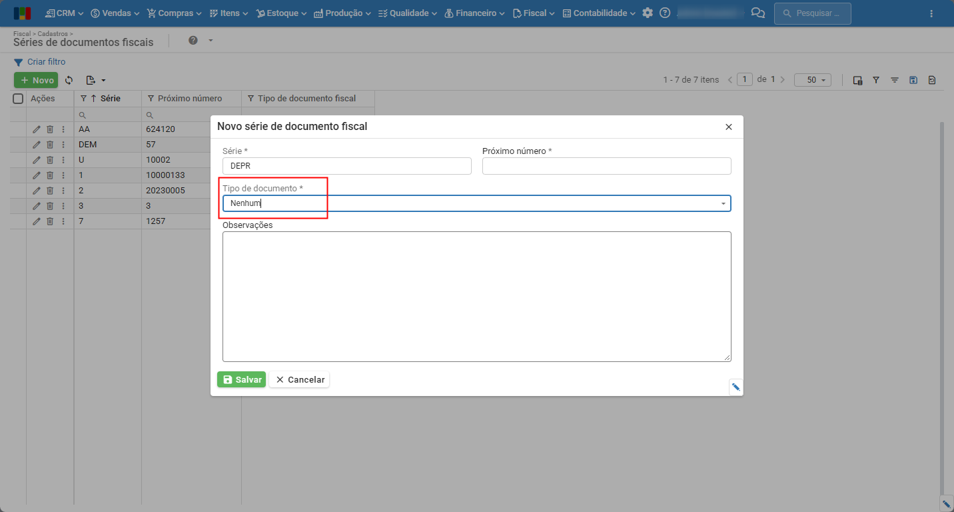Edit the AA series row
Screen dimensions: 954x512
tap(37, 129)
